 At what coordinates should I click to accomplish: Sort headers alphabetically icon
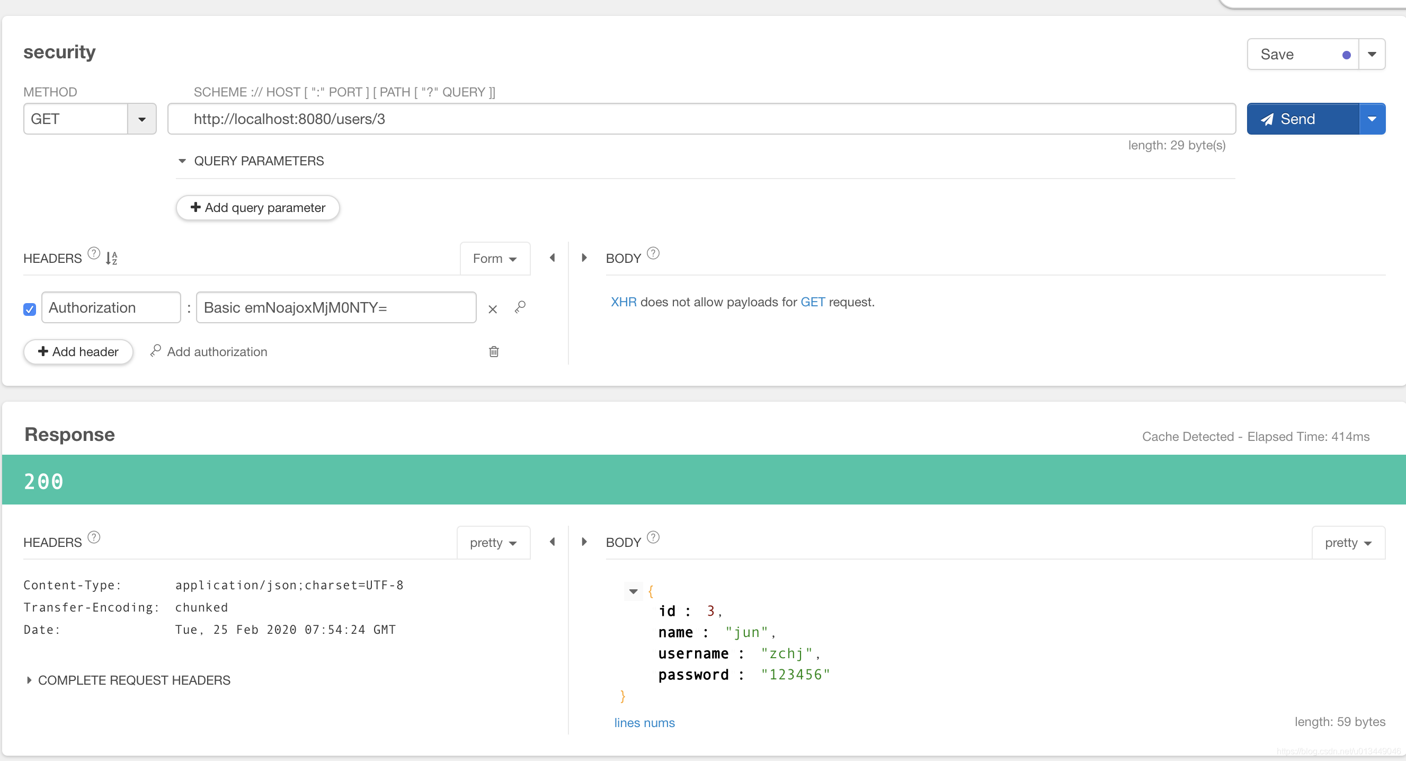click(x=111, y=258)
